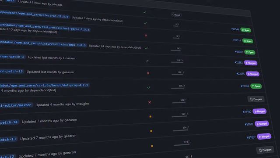
Task: Open pull request #21052
Action: tap(251, 137)
